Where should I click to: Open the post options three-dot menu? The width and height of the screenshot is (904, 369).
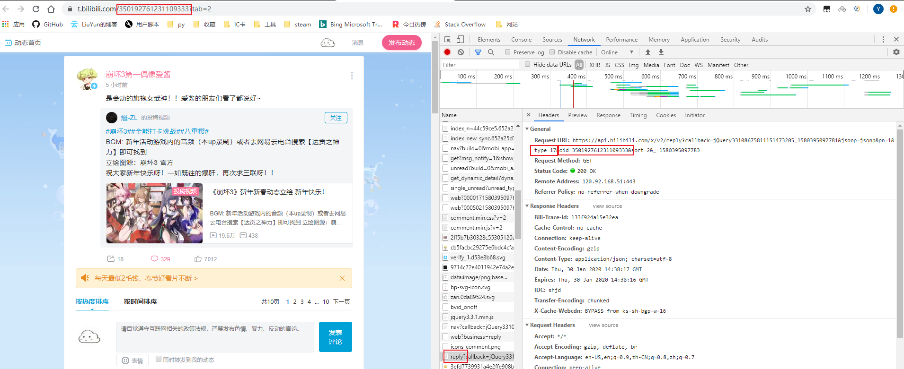tap(352, 76)
